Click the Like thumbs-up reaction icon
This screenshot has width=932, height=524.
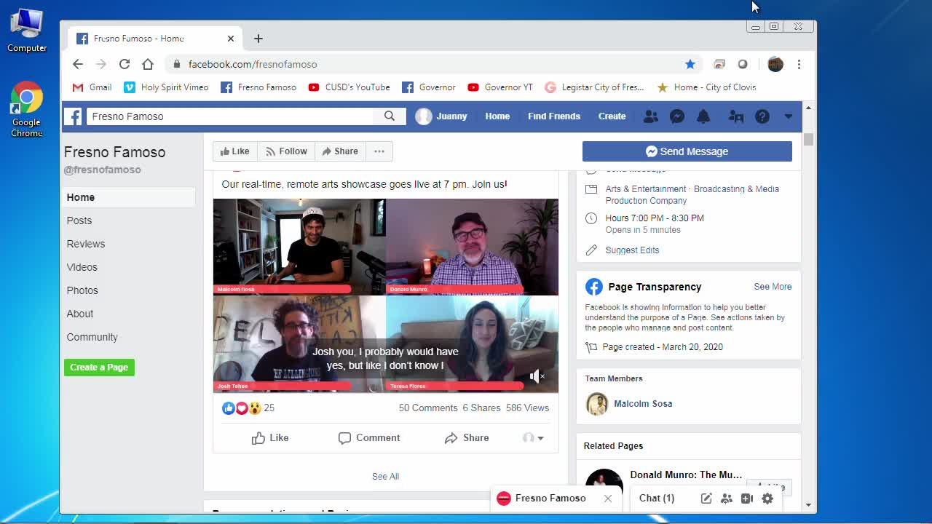(229, 408)
